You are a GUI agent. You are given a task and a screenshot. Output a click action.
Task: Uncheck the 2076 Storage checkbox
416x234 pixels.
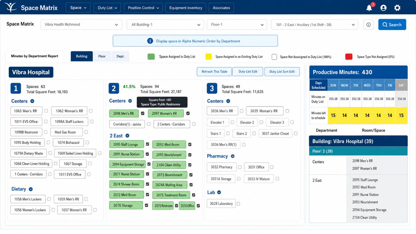pyautogui.click(x=146, y=205)
